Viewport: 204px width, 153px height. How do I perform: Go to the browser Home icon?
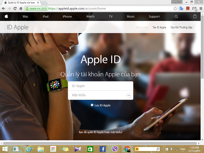coord(21,8)
